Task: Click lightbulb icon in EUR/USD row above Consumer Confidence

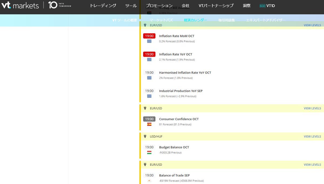Action: pyautogui.click(x=145, y=108)
